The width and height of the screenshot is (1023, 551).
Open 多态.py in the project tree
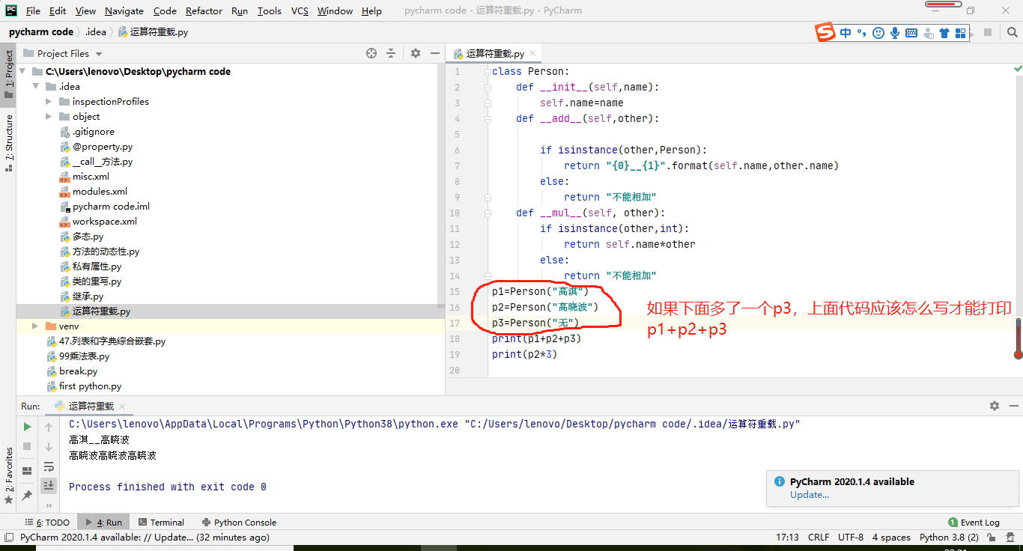pyautogui.click(x=88, y=237)
